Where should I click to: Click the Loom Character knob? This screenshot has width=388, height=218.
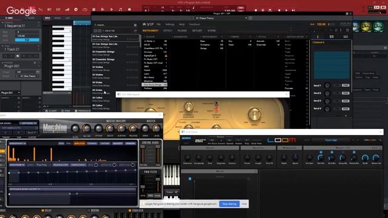point(187,157)
